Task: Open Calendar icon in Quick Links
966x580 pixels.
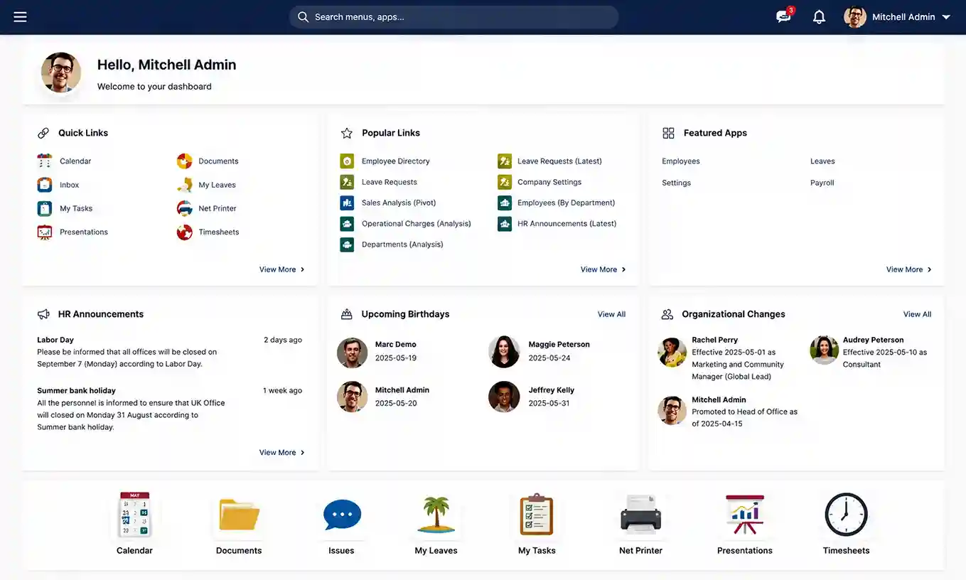Action: 45,161
